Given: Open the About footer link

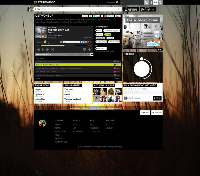Looking at the screenshot, I should tap(58, 124).
